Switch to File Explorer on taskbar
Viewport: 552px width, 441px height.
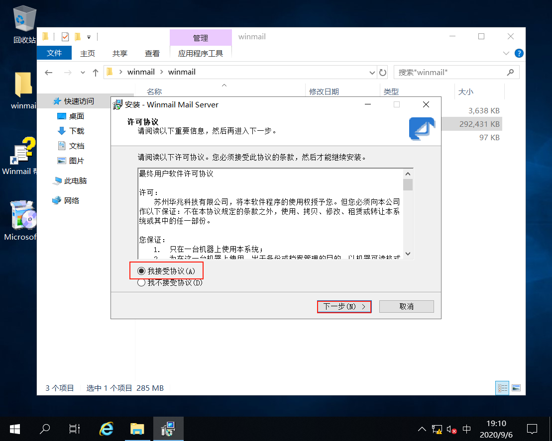point(137,429)
